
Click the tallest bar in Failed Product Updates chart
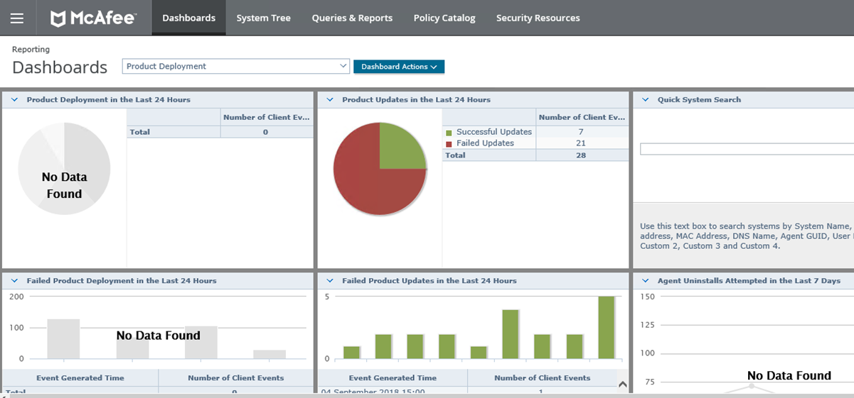click(607, 328)
